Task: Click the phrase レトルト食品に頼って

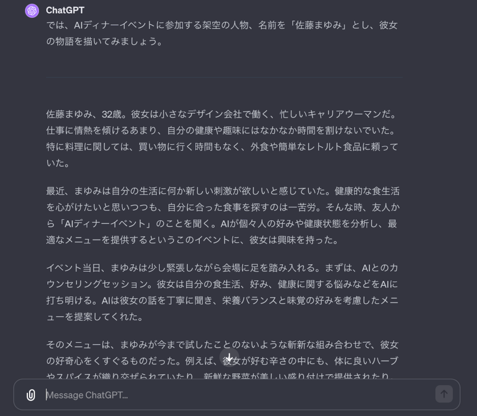Action: pyautogui.click(x=352, y=147)
